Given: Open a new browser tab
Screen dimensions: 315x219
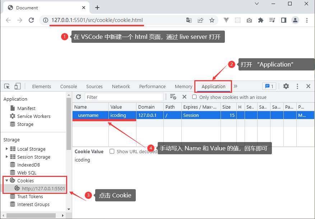Looking at the screenshot, I should 97,8.
